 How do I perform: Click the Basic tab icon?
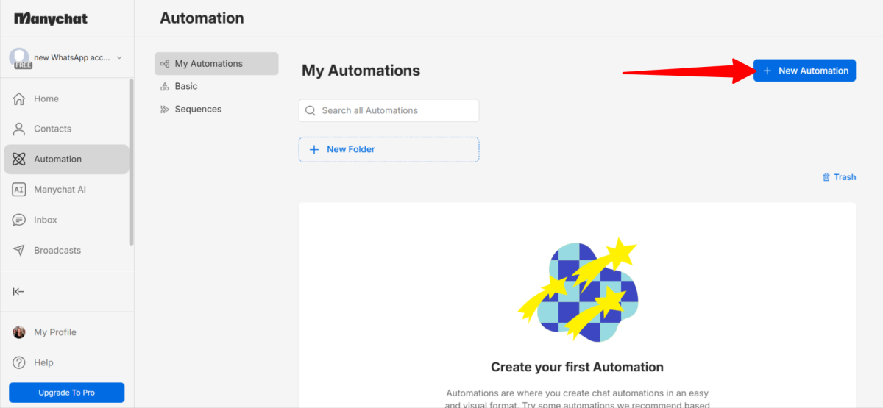[x=165, y=86]
